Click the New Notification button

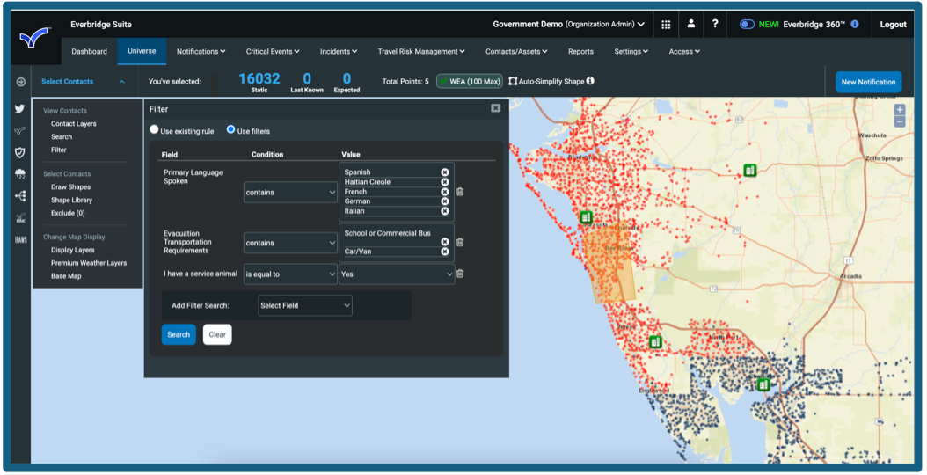[868, 82]
